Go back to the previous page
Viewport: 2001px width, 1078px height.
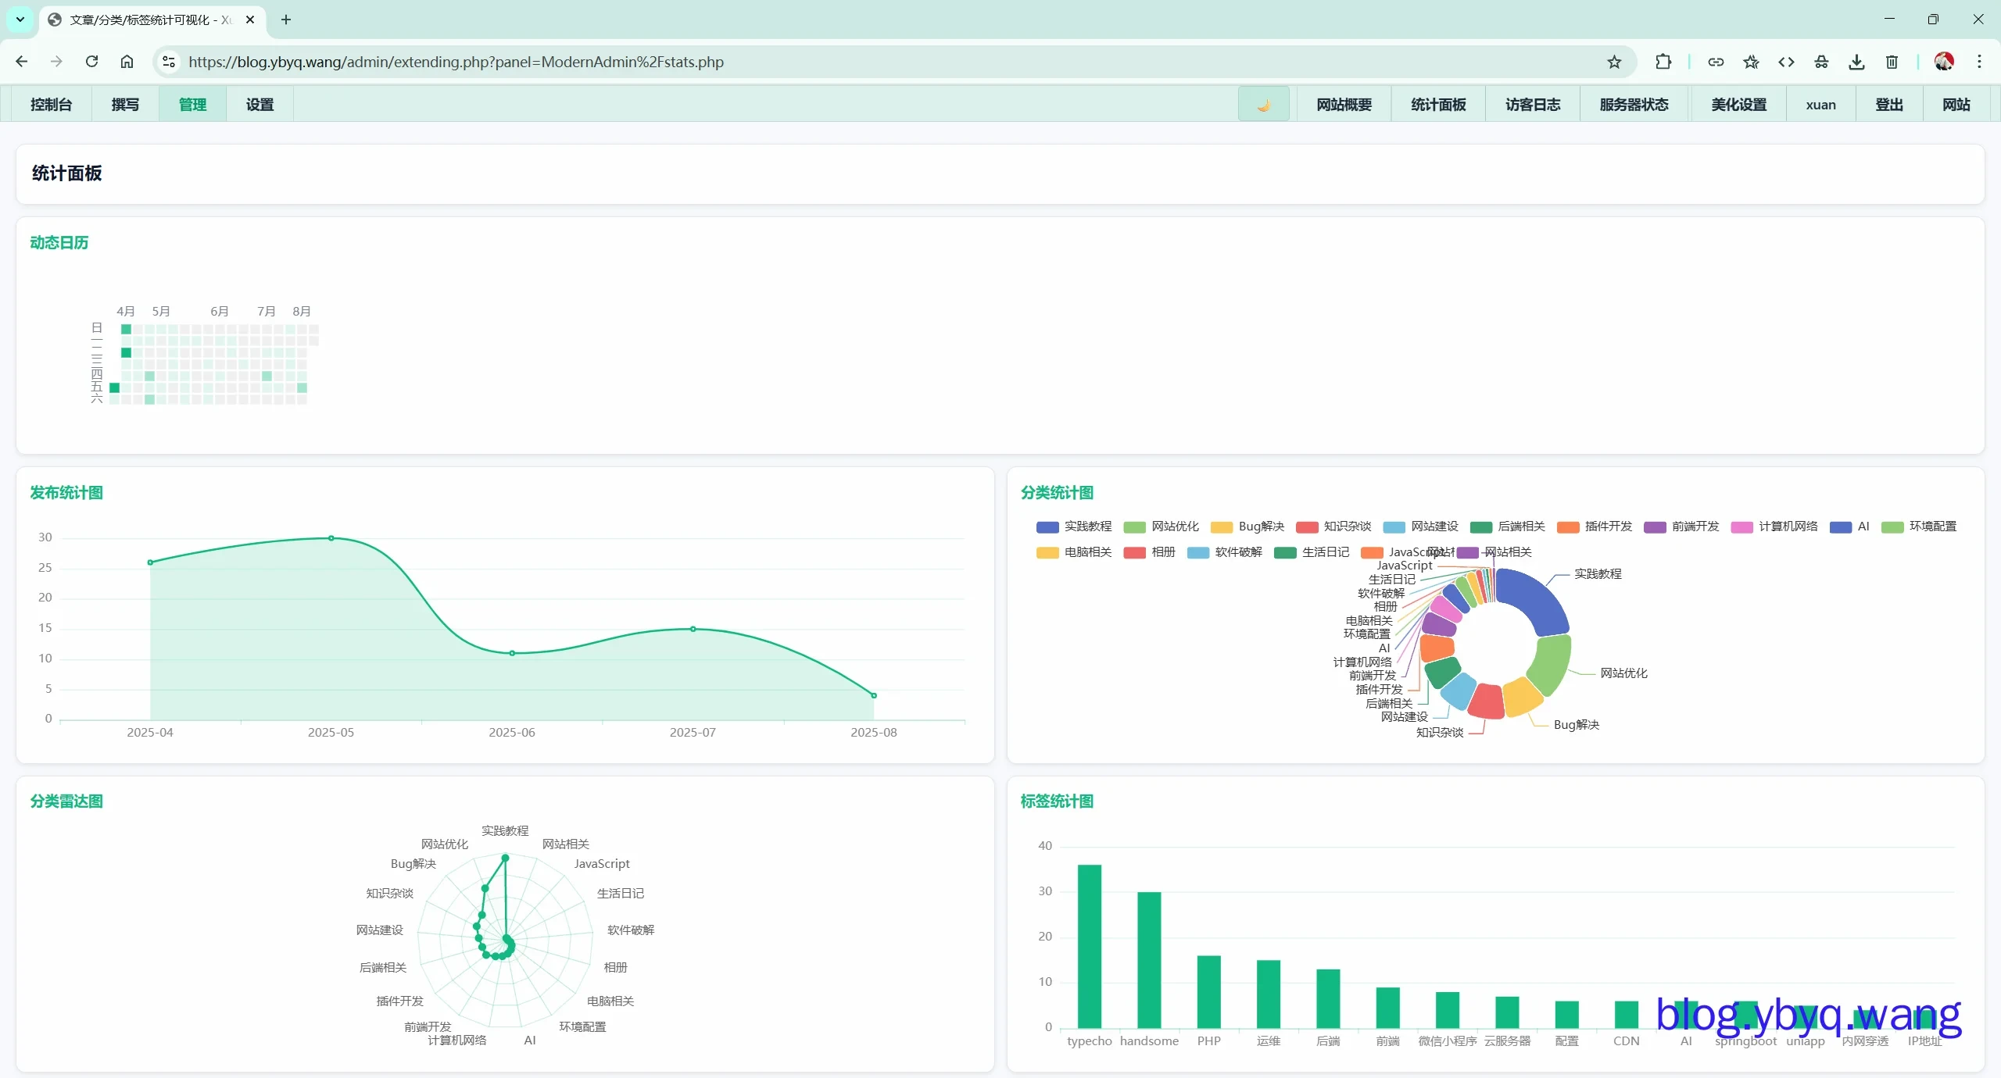tap(21, 62)
